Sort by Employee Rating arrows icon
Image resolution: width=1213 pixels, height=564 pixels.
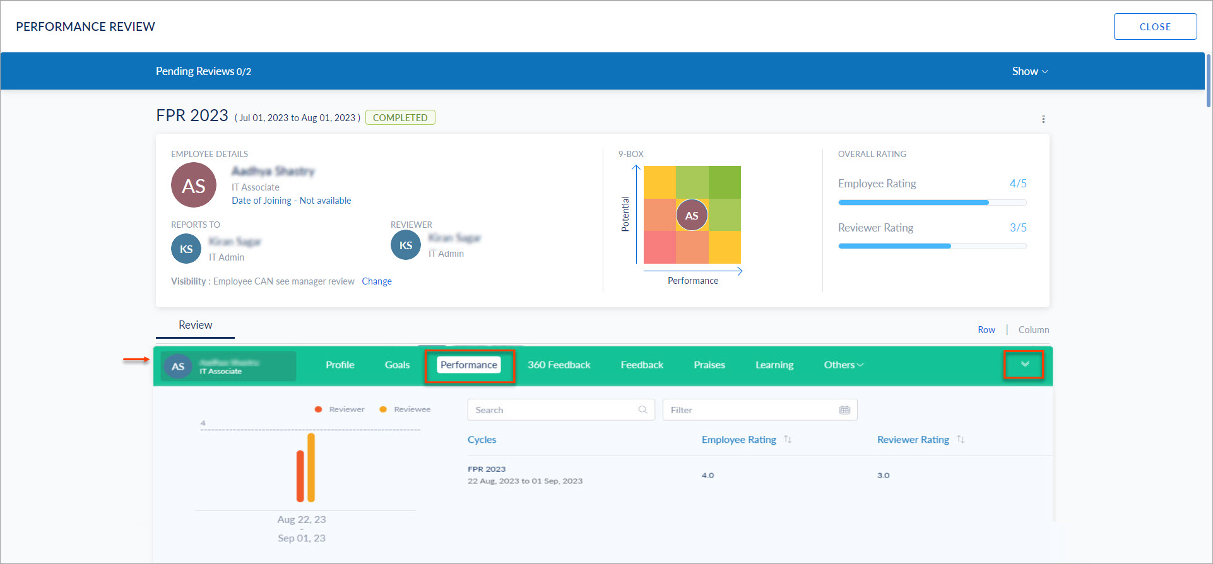coord(788,439)
